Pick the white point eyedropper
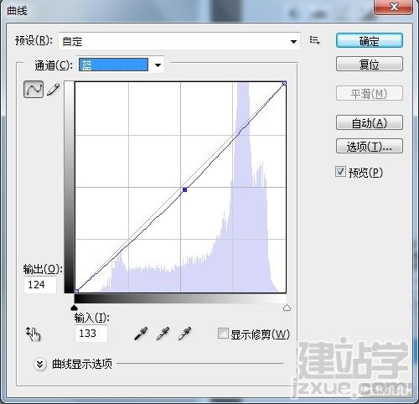The image size is (419, 404). tap(184, 334)
